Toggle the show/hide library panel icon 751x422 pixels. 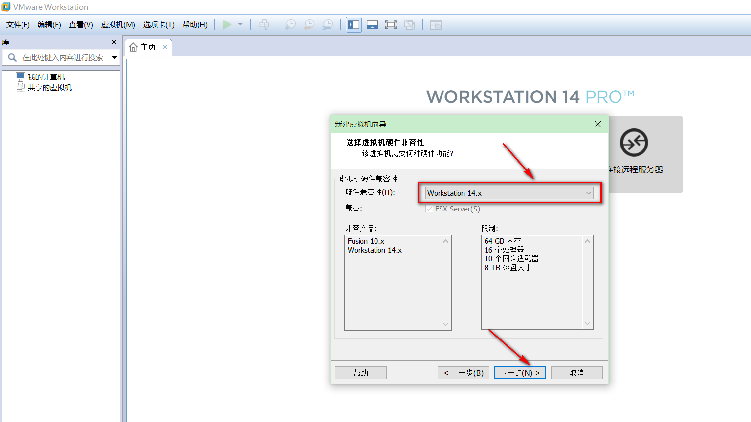click(353, 24)
